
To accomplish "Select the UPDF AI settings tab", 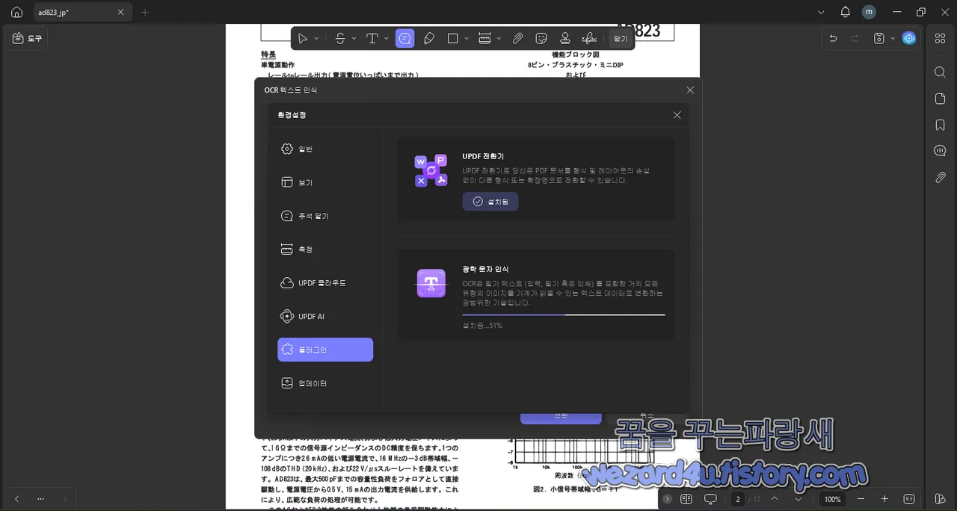I will [x=324, y=316].
